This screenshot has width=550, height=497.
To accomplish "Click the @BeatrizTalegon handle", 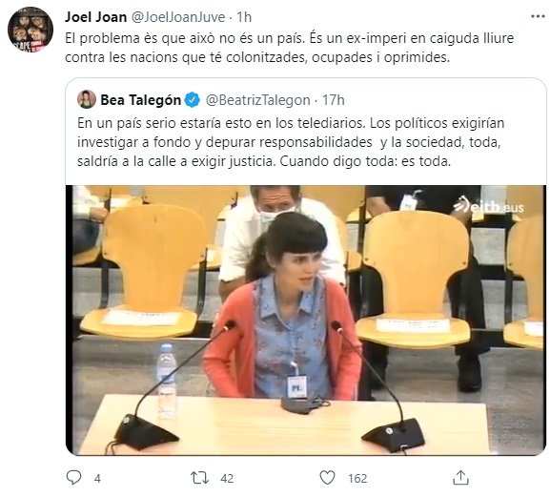I will click(257, 100).
